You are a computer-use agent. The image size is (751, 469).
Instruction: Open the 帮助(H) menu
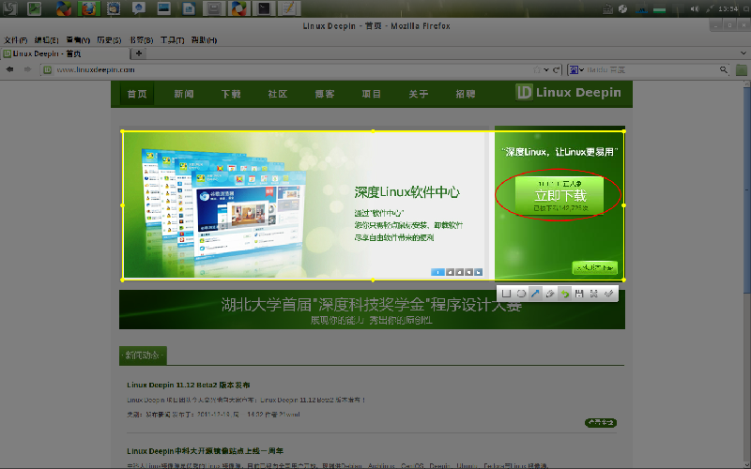point(204,40)
